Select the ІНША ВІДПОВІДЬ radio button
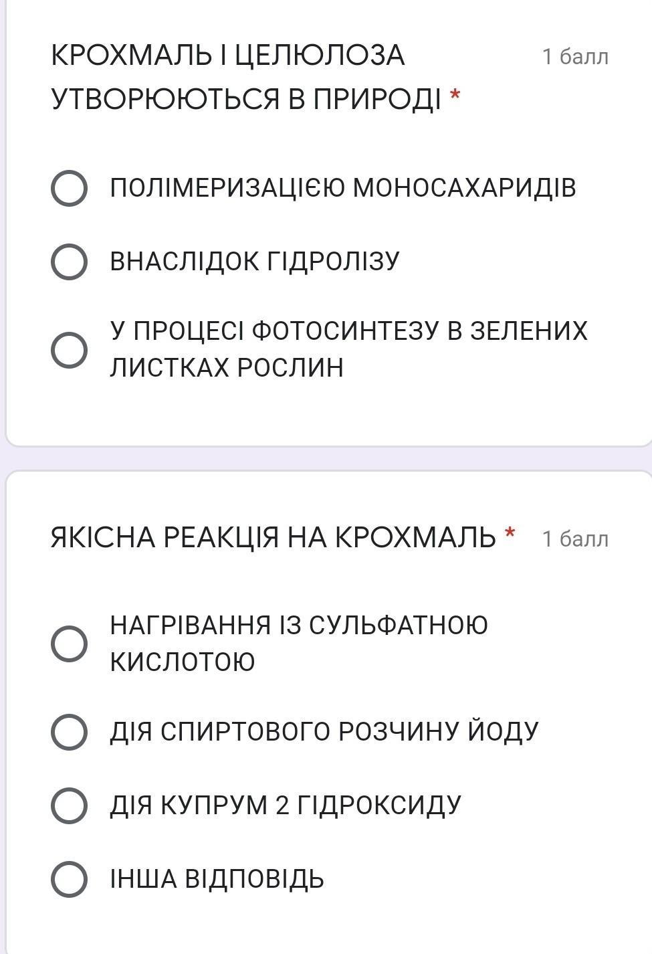Image resolution: width=652 pixels, height=954 pixels. (x=69, y=878)
